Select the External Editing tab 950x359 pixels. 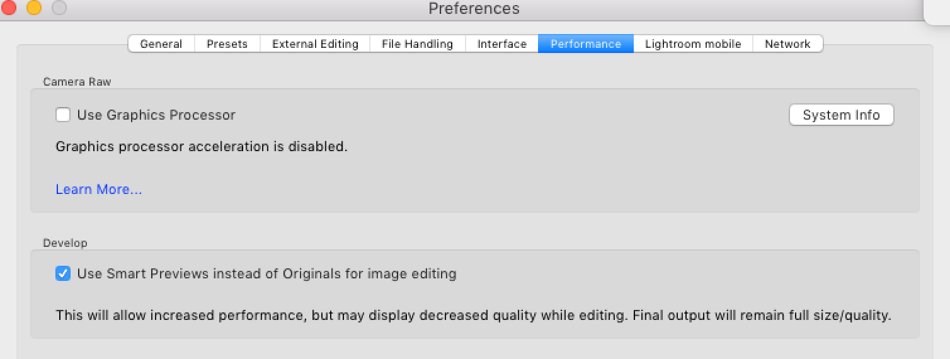tap(315, 44)
